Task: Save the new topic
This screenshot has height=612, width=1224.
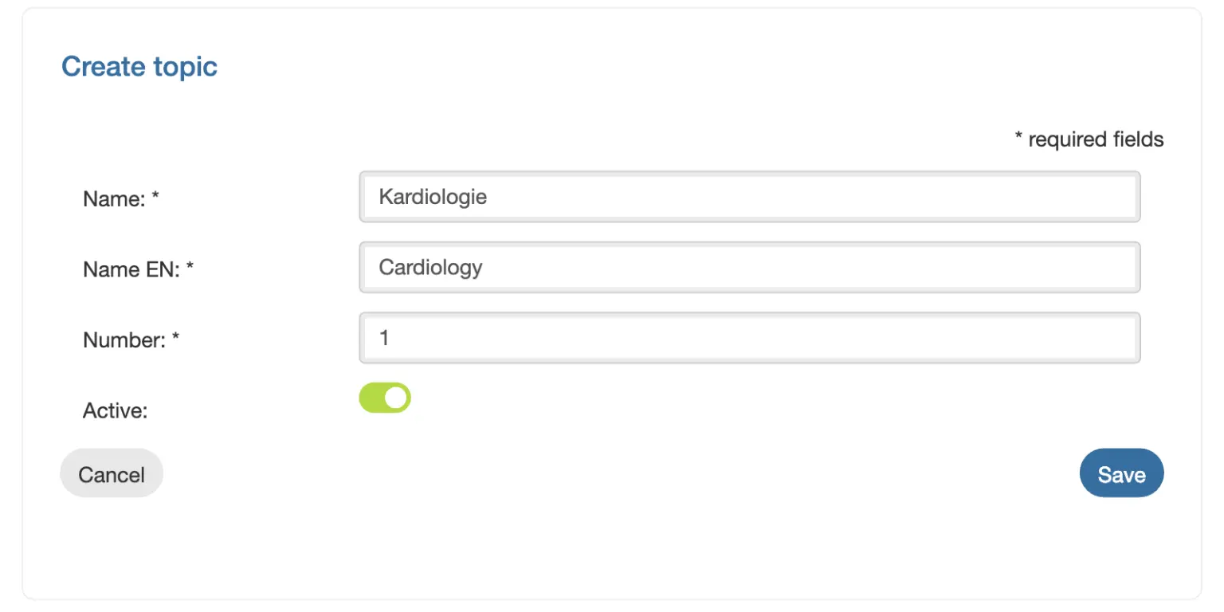Action: pyautogui.click(x=1121, y=473)
